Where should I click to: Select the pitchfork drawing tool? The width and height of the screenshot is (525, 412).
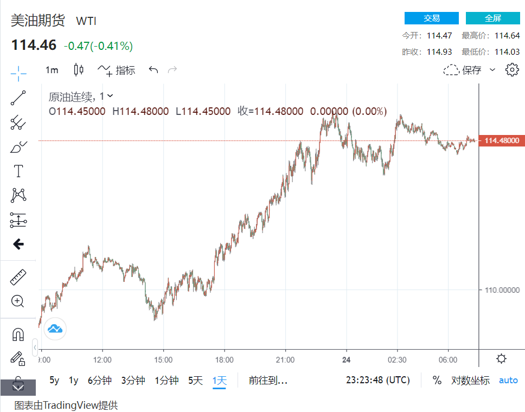[18, 123]
